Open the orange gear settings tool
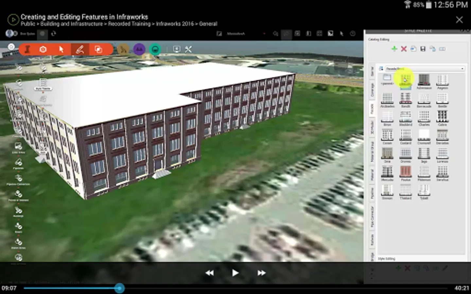The width and height of the screenshot is (471, 294). pos(43,49)
